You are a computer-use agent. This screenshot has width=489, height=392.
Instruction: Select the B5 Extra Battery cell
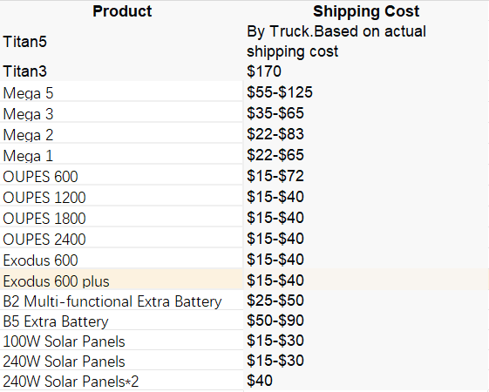pyautogui.click(x=122, y=321)
